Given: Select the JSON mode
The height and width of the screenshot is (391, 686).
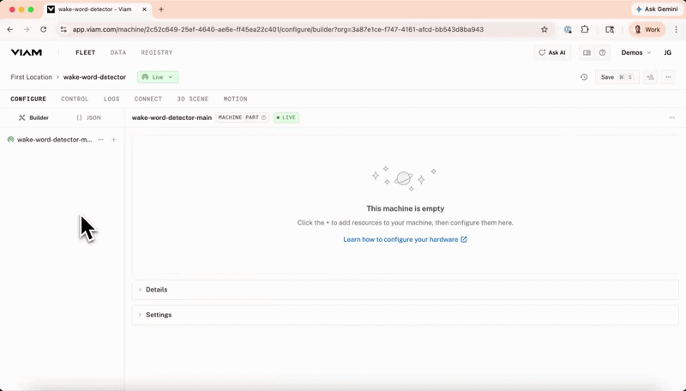Looking at the screenshot, I should pos(89,117).
